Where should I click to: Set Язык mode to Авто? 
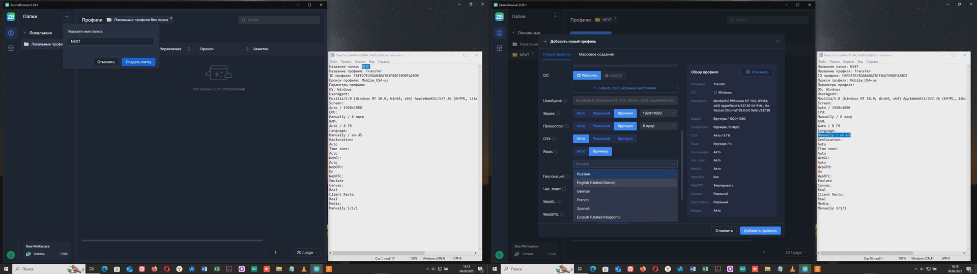click(581, 151)
